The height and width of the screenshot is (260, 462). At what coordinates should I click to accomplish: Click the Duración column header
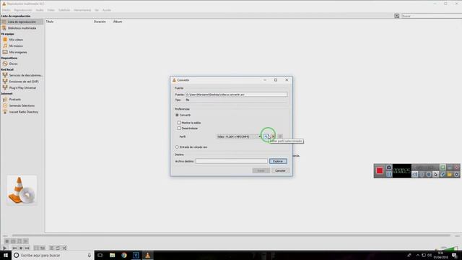coord(100,22)
